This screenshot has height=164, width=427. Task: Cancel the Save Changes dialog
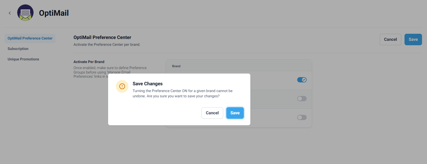(x=212, y=113)
